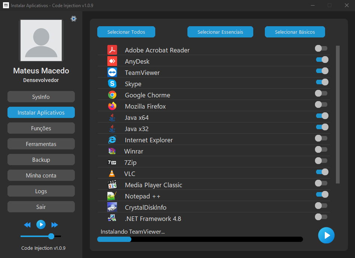This screenshot has width=355, height=258.
Task: Click the installation progress bar
Action: tap(200, 239)
